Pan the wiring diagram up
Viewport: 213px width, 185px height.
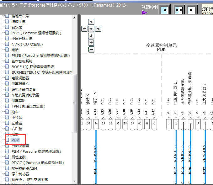pyautogui.click(x=91, y=22)
